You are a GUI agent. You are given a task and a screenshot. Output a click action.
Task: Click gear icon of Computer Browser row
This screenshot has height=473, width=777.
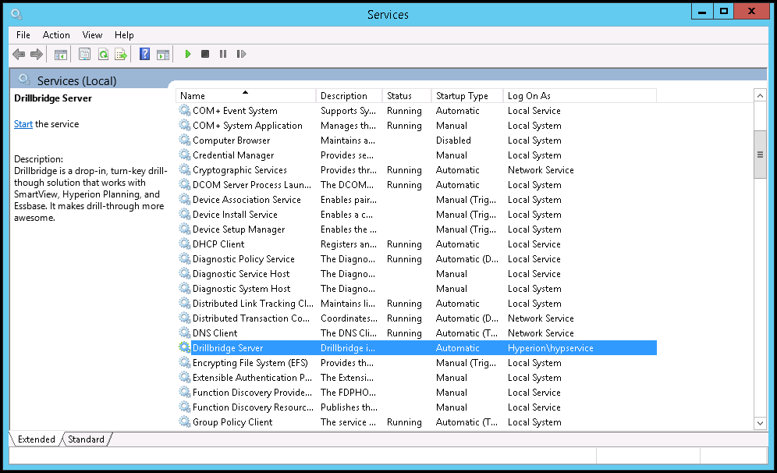tap(185, 140)
